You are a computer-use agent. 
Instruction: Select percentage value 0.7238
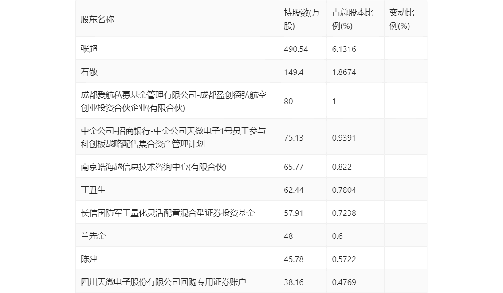(x=344, y=213)
